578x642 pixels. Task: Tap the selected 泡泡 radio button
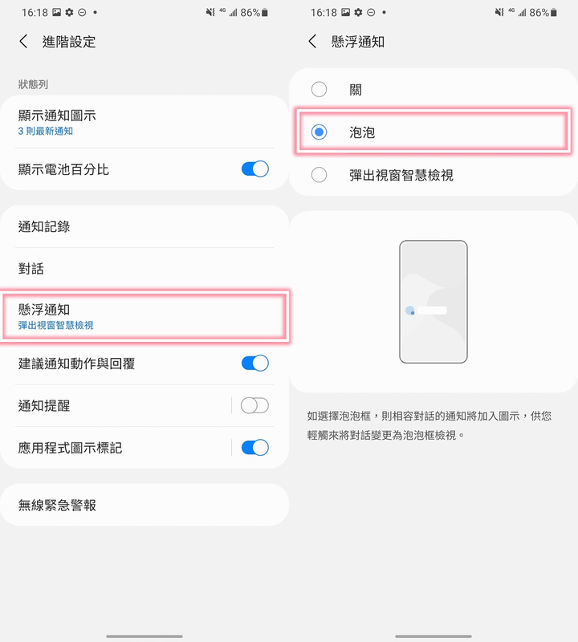[319, 131]
